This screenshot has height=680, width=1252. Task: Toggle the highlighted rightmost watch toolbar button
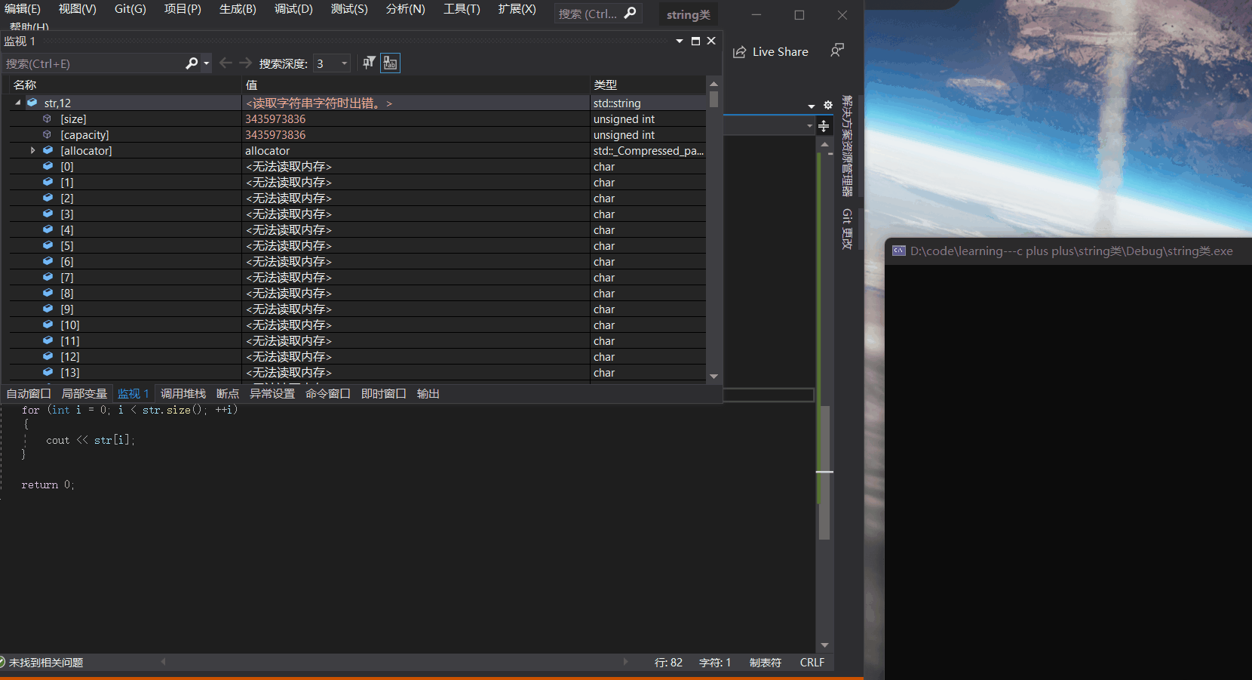pyautogui.click(x=390, y=63)
